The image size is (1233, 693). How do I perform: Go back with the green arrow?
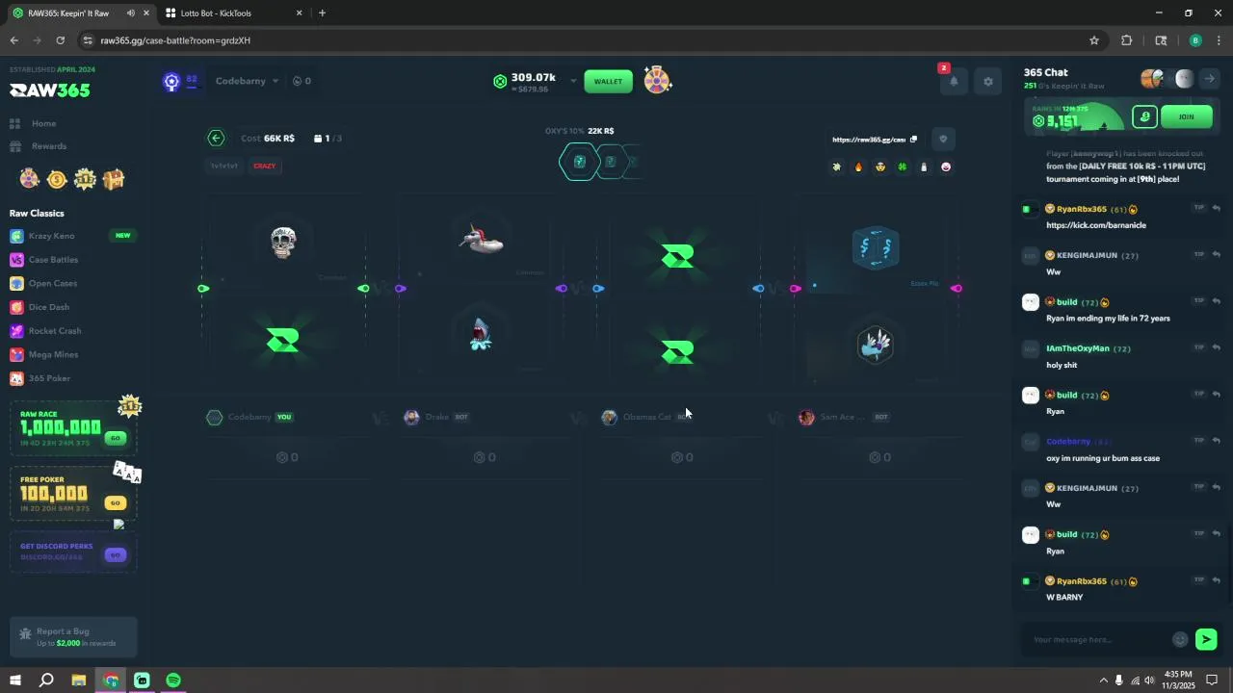(x=216, y=139)
